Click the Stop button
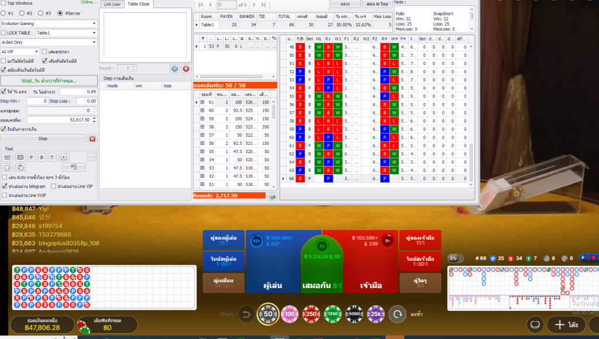The height and width of the screenshot is (339, 599). (43, 139)
